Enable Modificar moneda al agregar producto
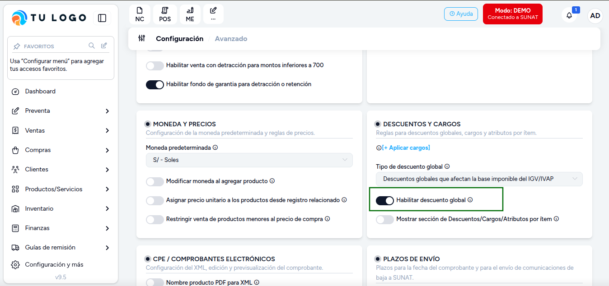Image resolution: width=609 pixels, height=286 pixels. (155, 182)
